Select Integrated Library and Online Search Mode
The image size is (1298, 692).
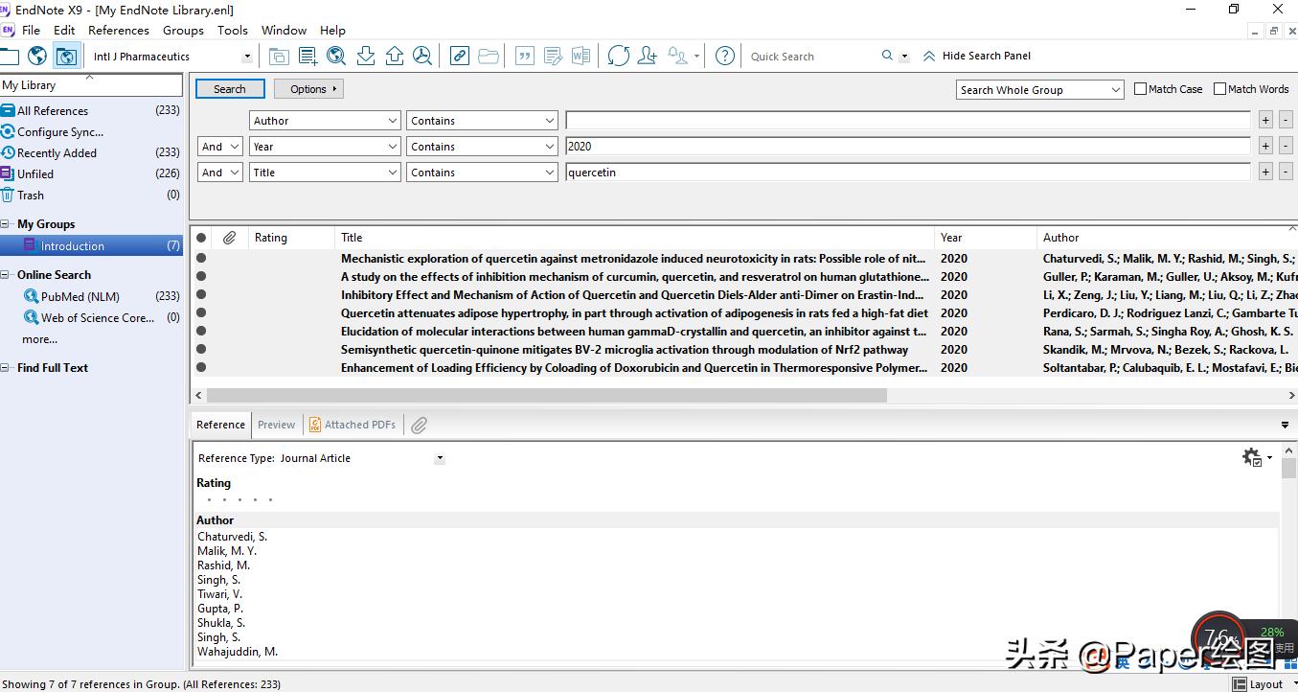(x=67, y=56)
